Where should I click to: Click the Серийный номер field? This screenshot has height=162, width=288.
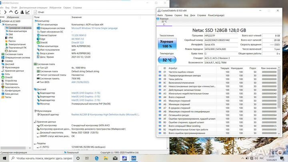click(221, 40)
